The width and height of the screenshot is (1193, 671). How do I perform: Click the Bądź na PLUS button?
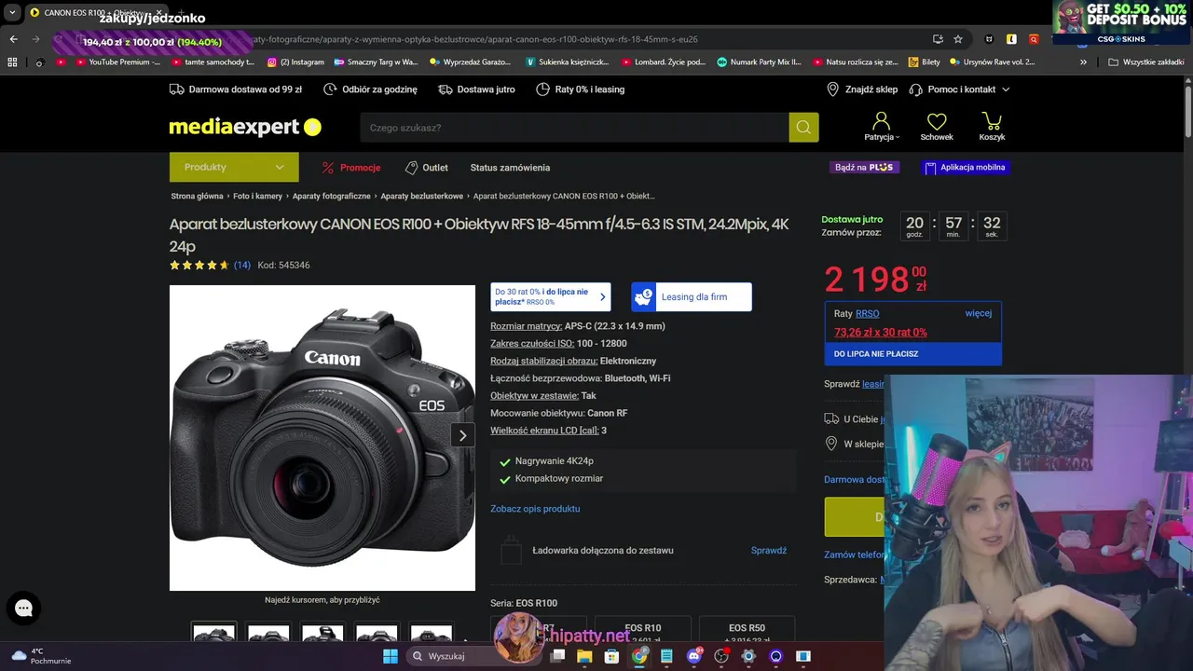pos(864,168)
